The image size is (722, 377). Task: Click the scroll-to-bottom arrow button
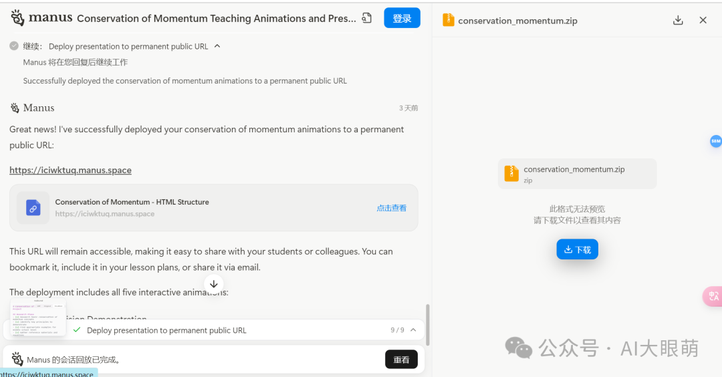(x=214, y=284)
